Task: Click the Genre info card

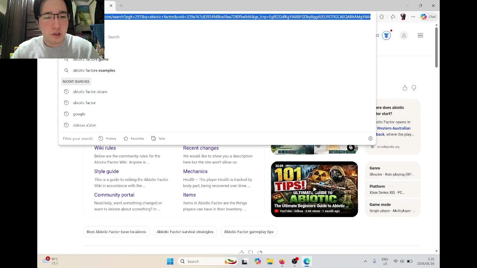Action: (393, 171)
